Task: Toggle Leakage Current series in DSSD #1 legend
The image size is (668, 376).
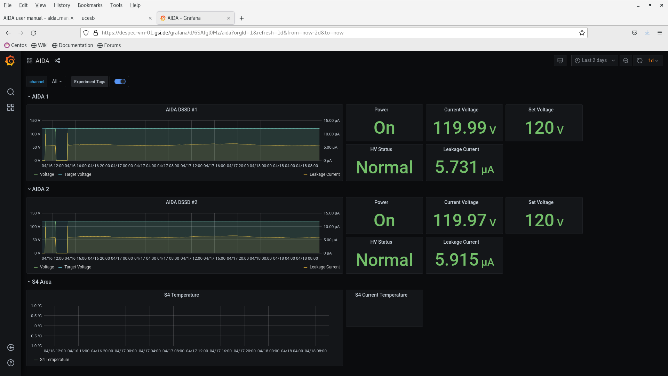Action: 324,174
